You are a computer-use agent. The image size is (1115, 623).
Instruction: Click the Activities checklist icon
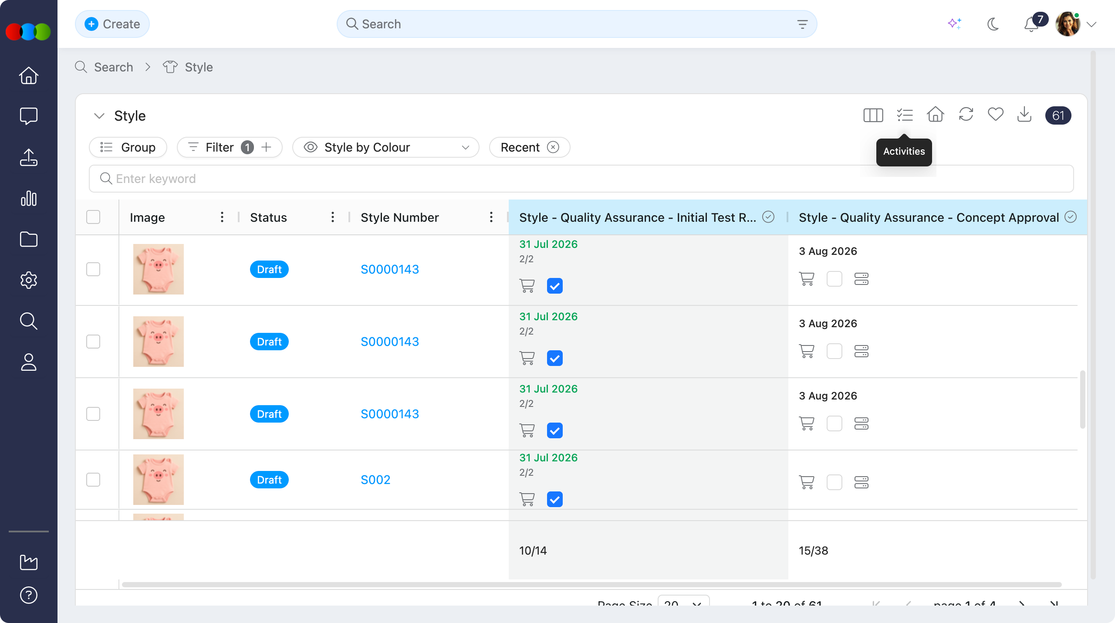pos(905,115)
